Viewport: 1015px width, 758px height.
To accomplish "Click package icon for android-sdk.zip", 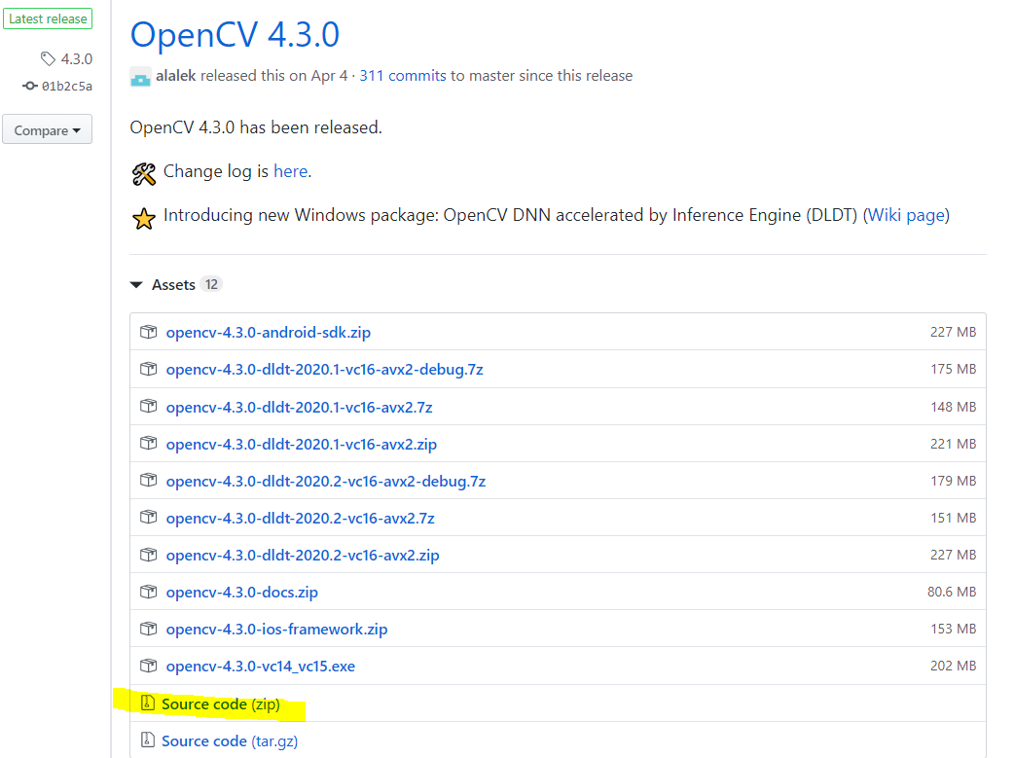I will [x=148, y=332].
